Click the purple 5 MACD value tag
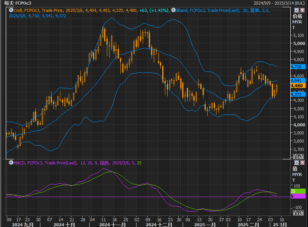This screenshot has width=308, height=227. point(298,197)
